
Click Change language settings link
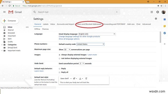(x=79, y=37)
